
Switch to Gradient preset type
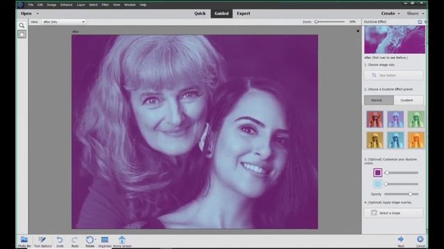[x=409, y=100]
